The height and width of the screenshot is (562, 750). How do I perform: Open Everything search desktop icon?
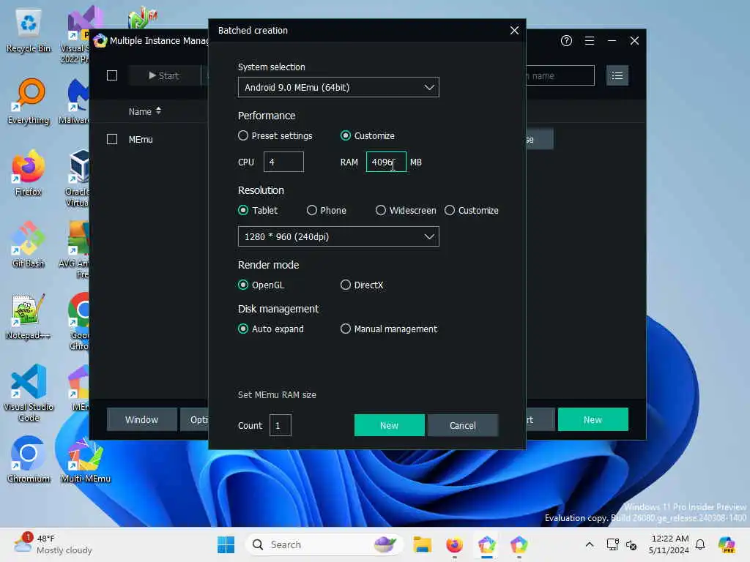coord(29,101)
